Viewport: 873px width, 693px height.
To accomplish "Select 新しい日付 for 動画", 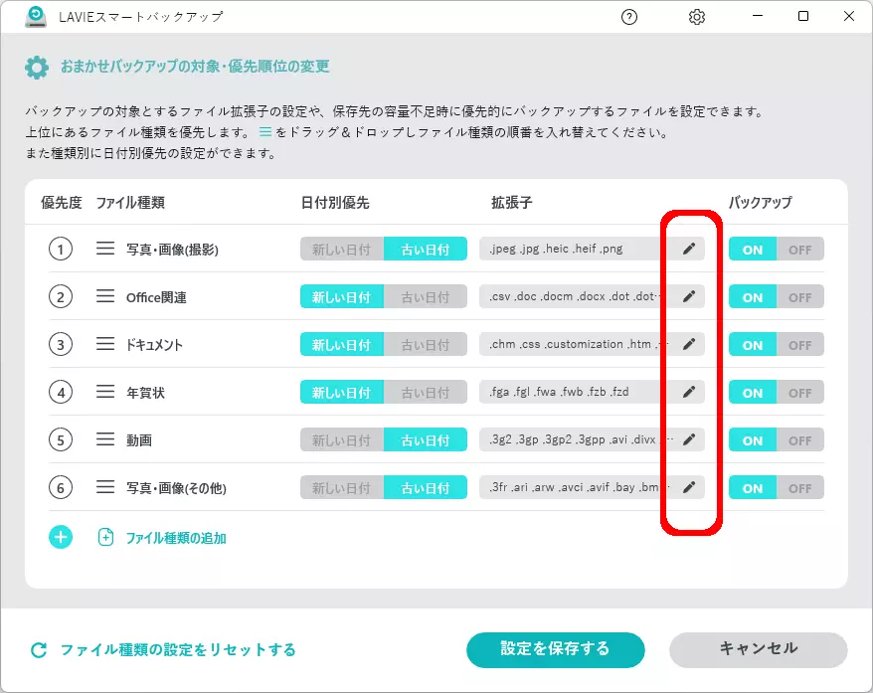I will [342, 440].
